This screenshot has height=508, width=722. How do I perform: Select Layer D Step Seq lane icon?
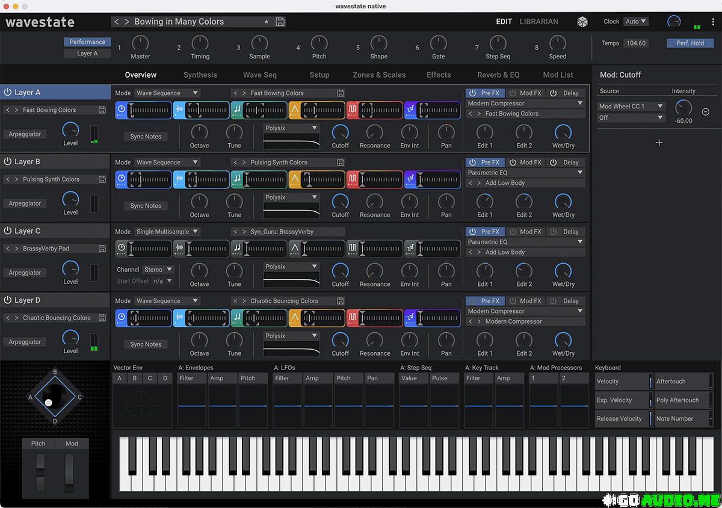click(x=410, y=318)
